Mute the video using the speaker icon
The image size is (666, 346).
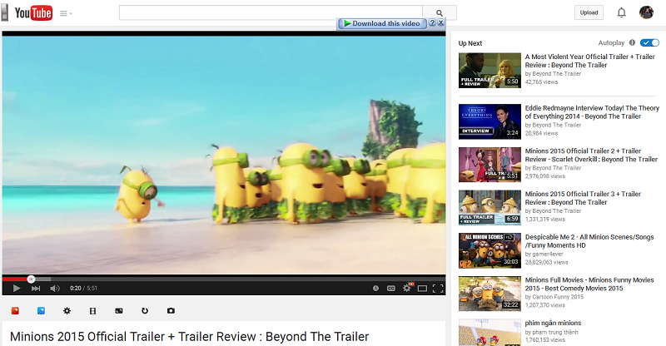[55, 289]
